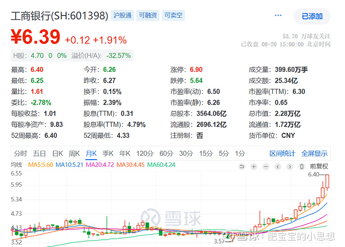Click the 货币单位 value CNY
The image size is (345, 247).
[288, 136]
